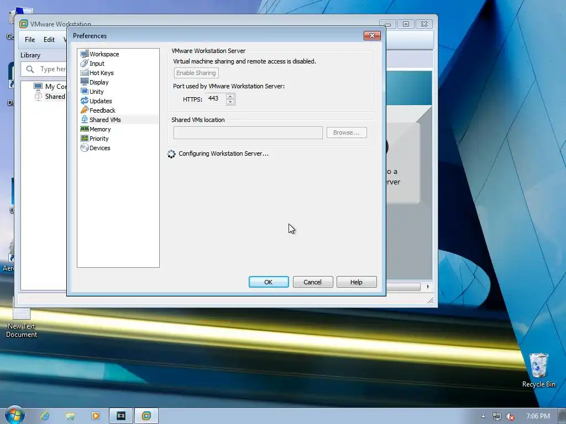Click the HTTPS port number field
The height and width of the screenshot is (424, 566).
click(x=216, y=99)
